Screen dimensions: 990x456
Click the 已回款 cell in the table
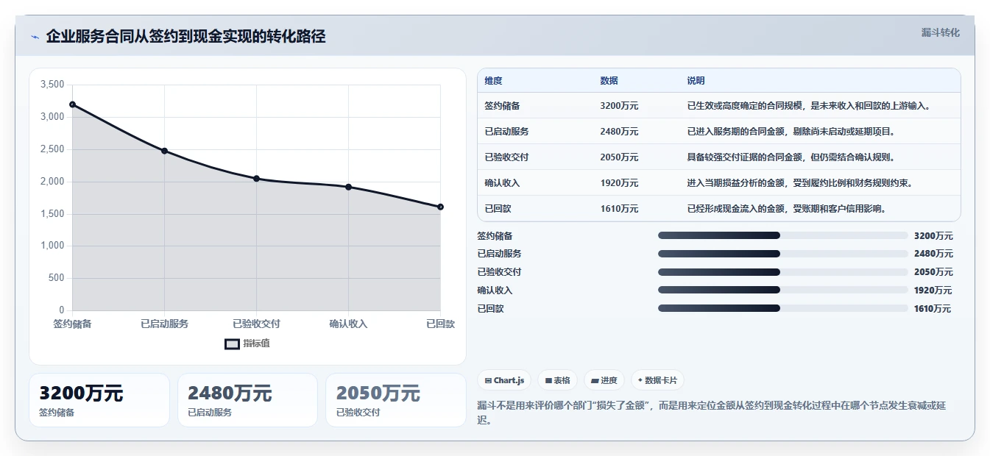pos(498,209)
